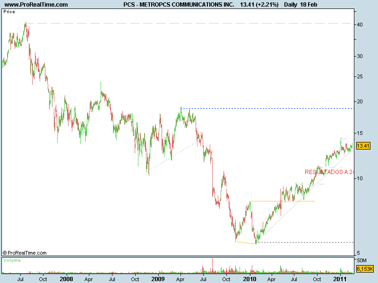
Task: Click the 30 price axis label
Action: point(360,56)
